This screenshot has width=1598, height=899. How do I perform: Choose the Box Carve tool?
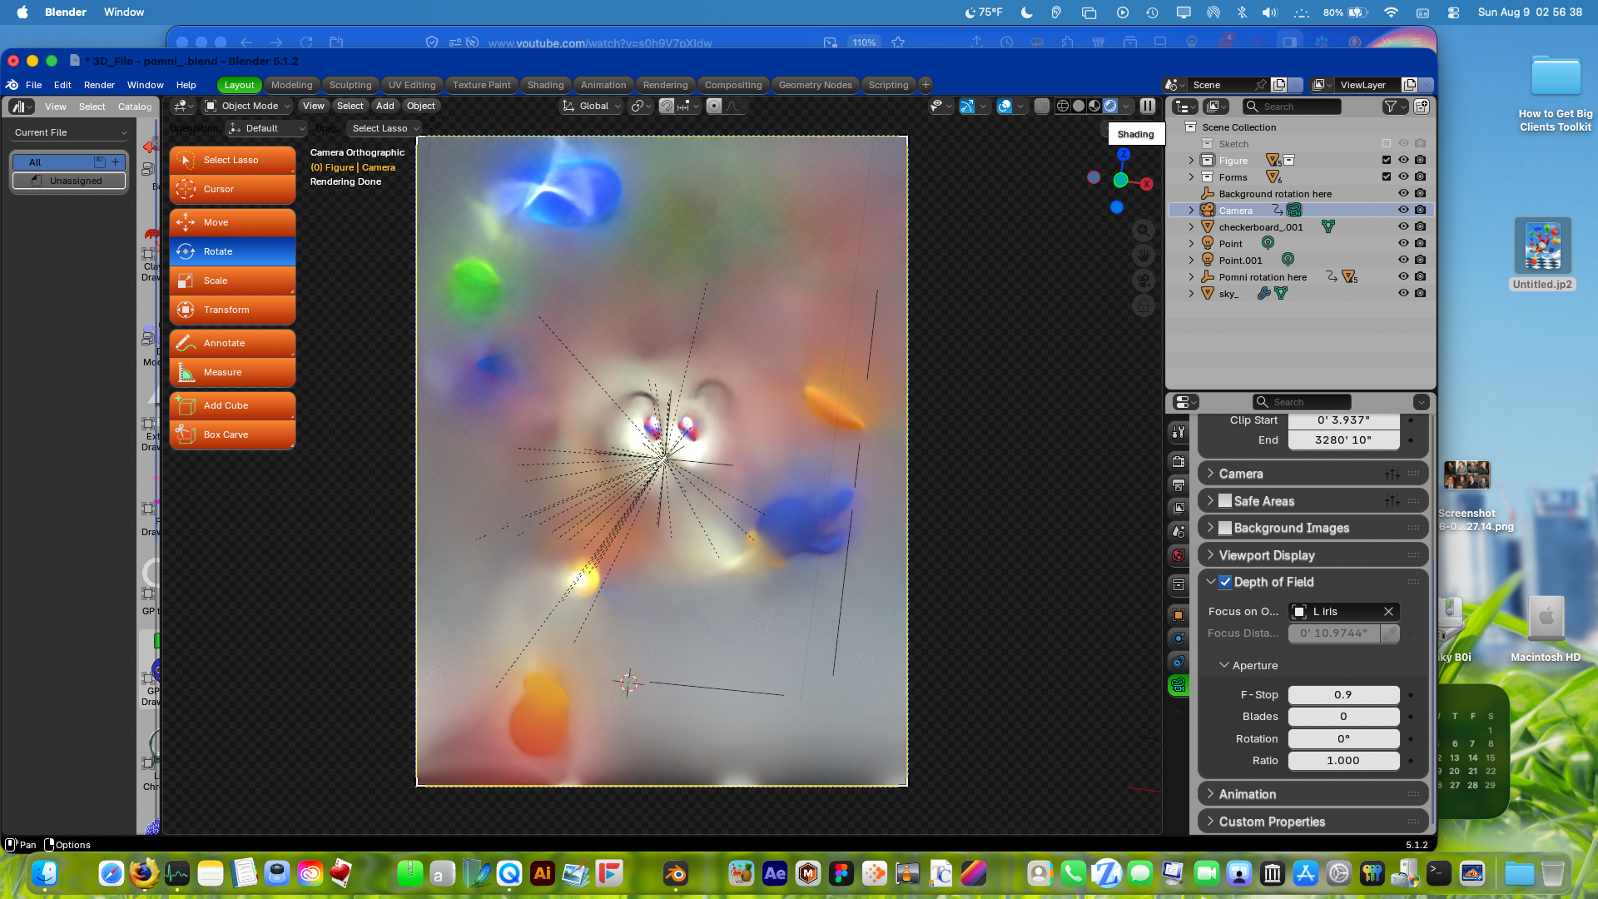[232, 435]
